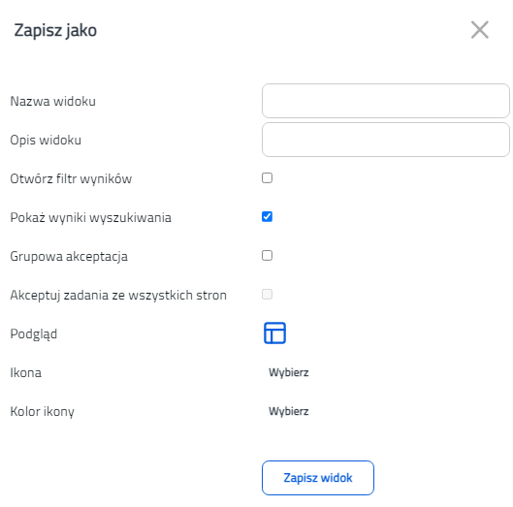Click the 'Nazwa widoku' label text

[x=52, y=101]
